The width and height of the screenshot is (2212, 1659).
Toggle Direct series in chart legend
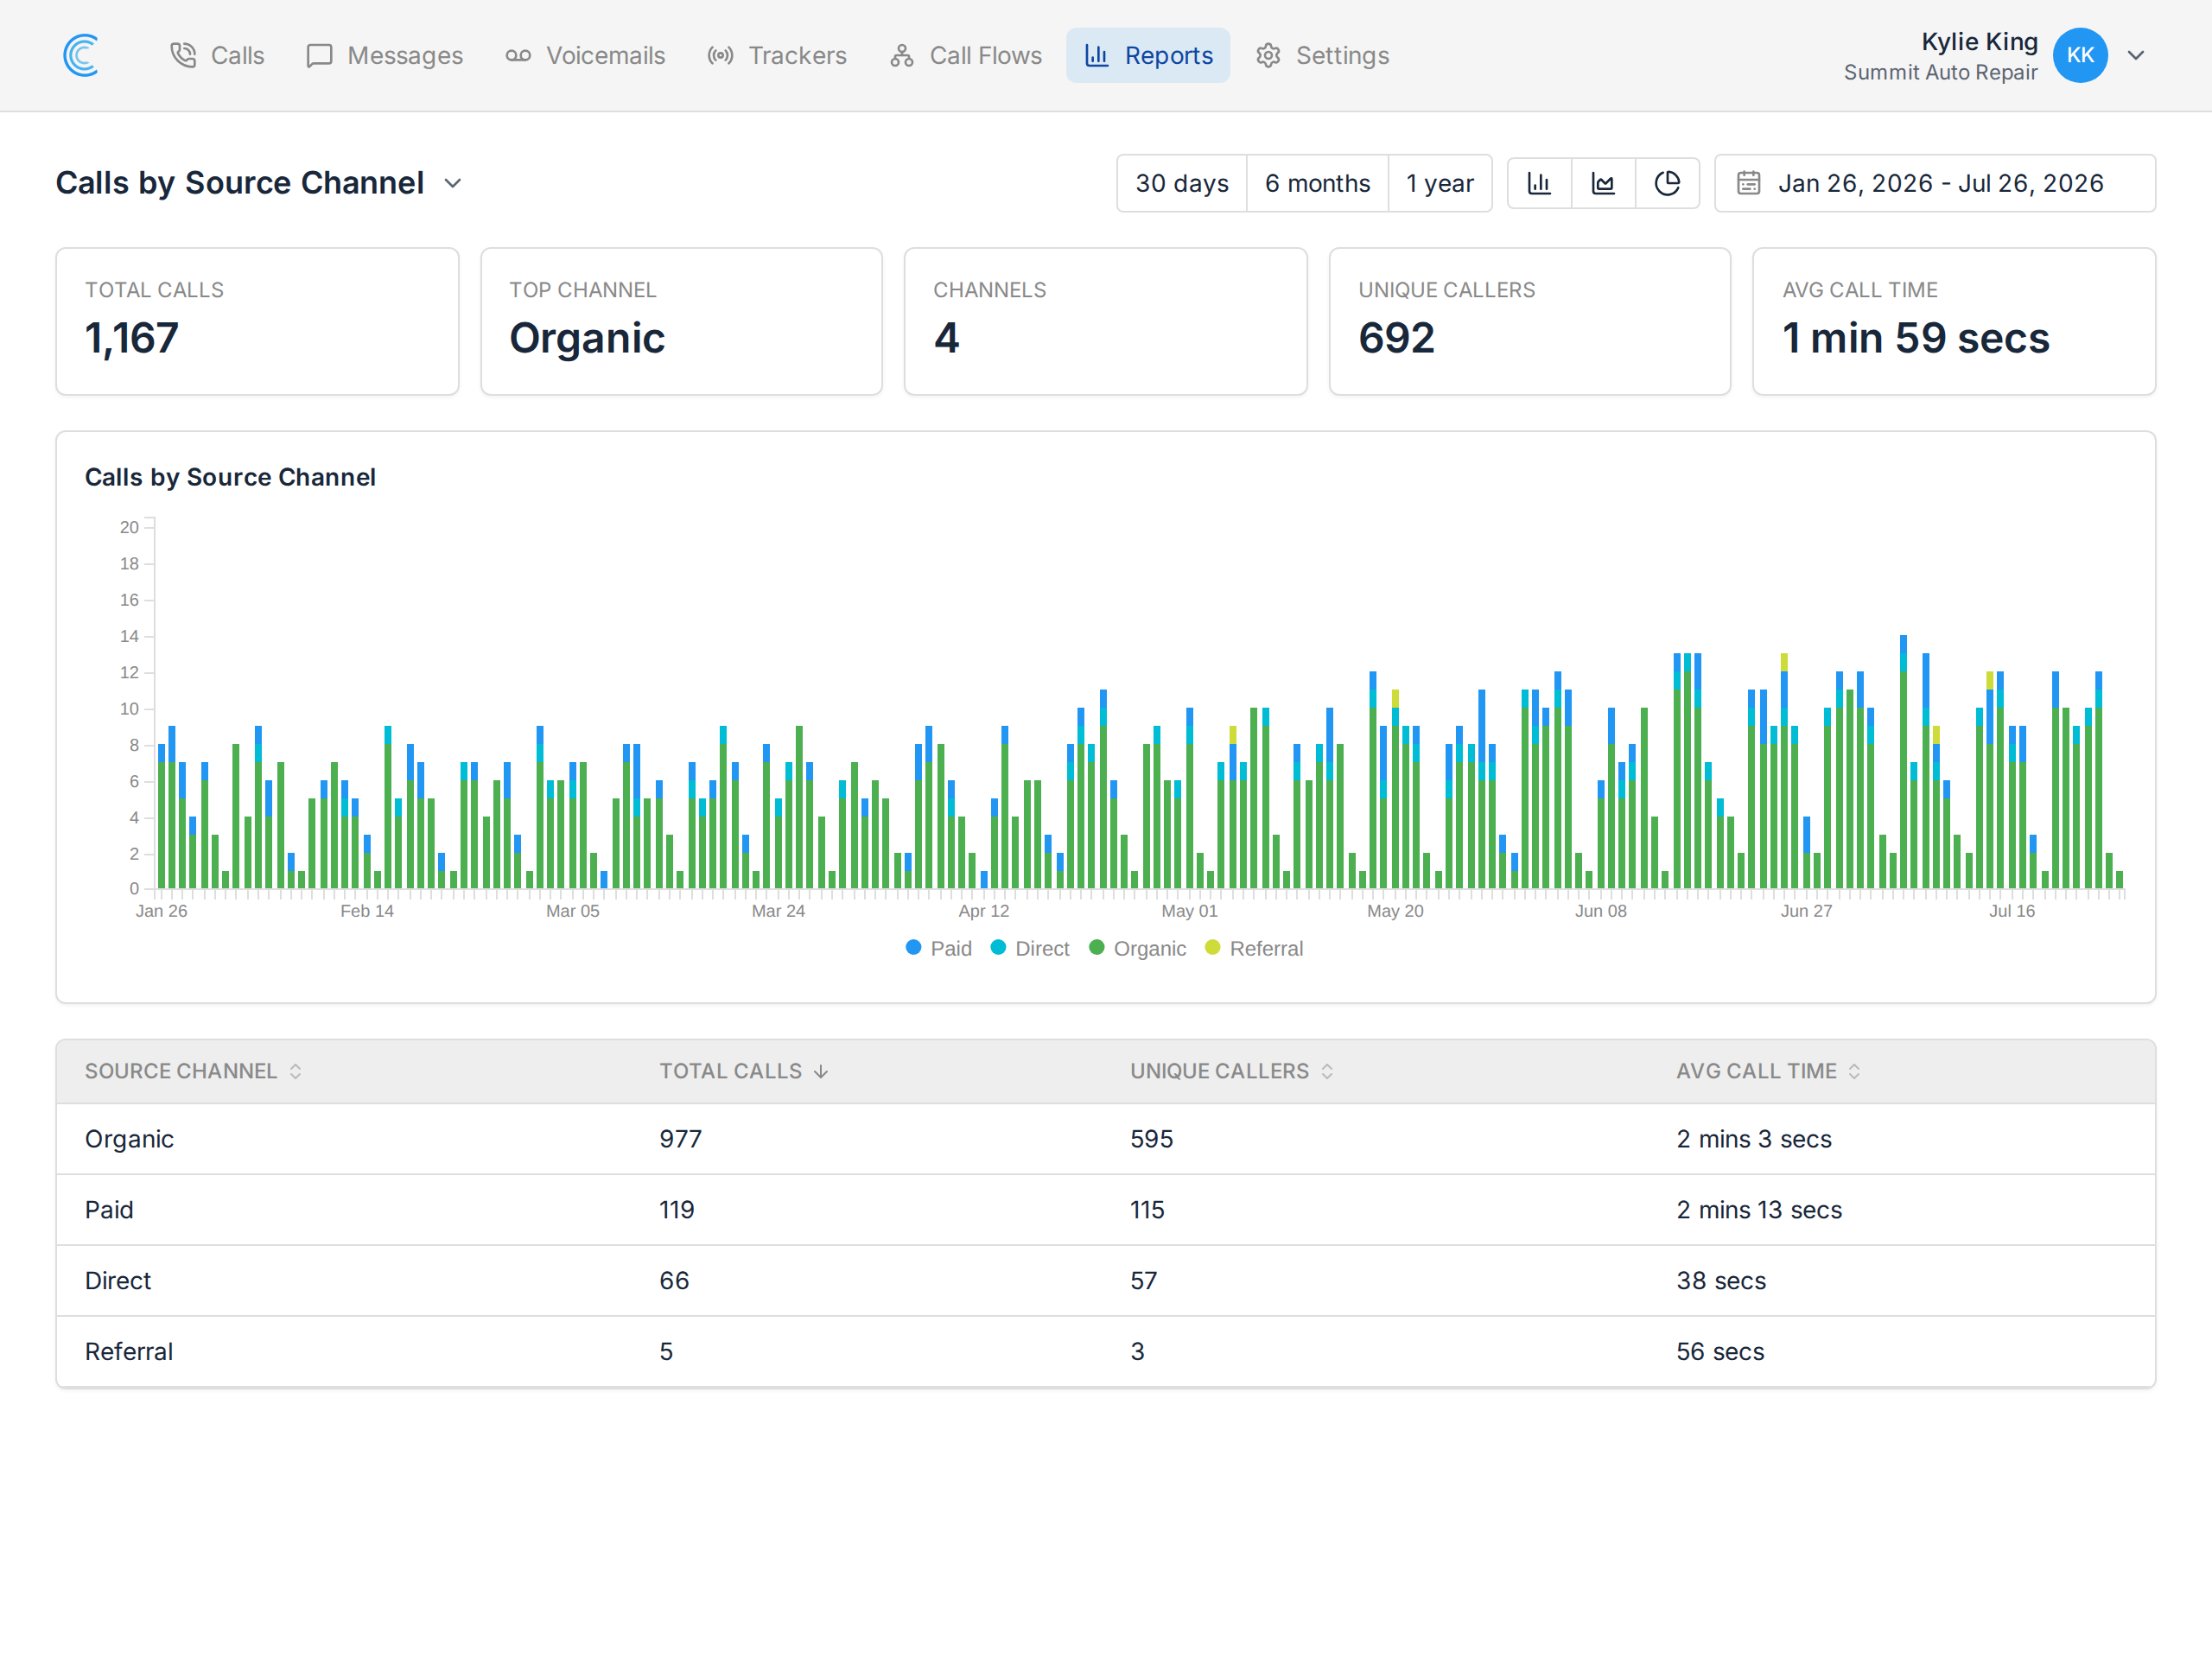1029,948
